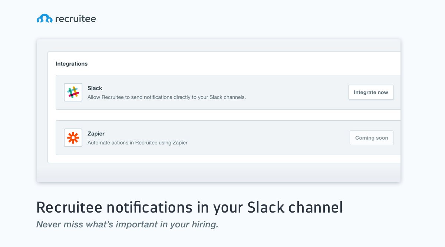Click the Slack integration title
Screen dimensions: 445x247
point(95,88)
